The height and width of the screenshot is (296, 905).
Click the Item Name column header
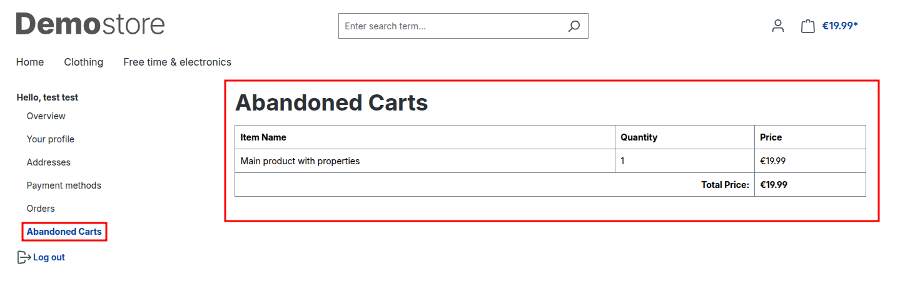(x=263, y=137)
